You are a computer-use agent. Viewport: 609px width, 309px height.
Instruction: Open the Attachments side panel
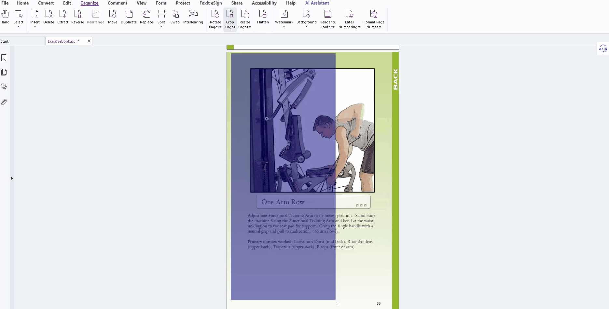(4, 102)
